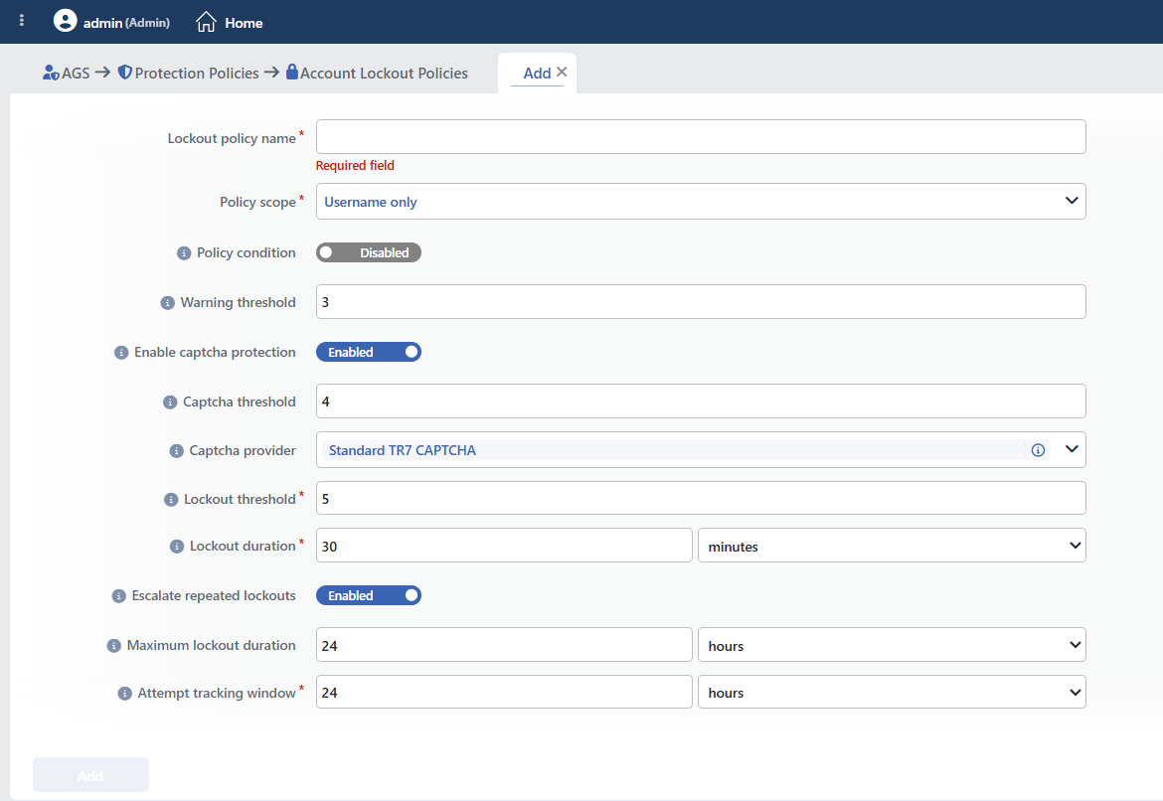Switch to the Add tab
The height and width of the screenshot is (801, 1163).
537,73
